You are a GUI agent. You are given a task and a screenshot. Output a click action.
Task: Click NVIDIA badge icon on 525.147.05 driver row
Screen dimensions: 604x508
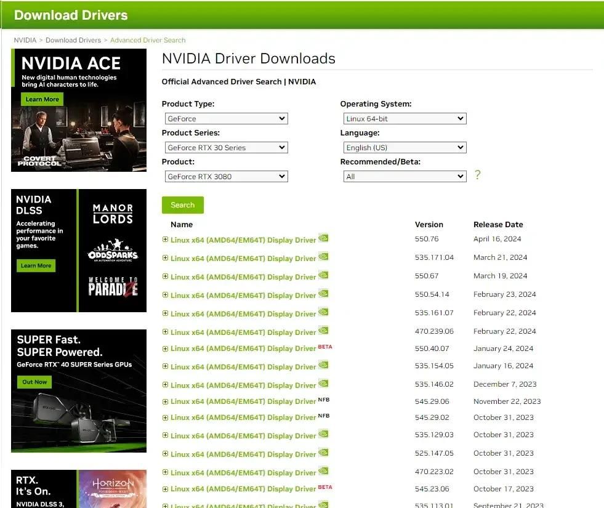(x=323, y=453)
